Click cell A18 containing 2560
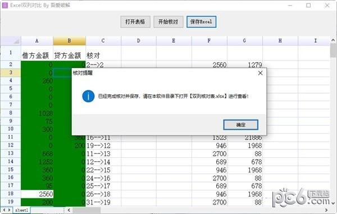 (x=37, y=194)
